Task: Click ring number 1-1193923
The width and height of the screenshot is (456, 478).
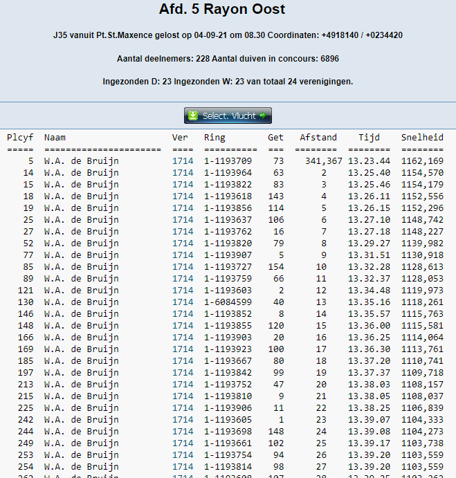Action: pos(228,349)
